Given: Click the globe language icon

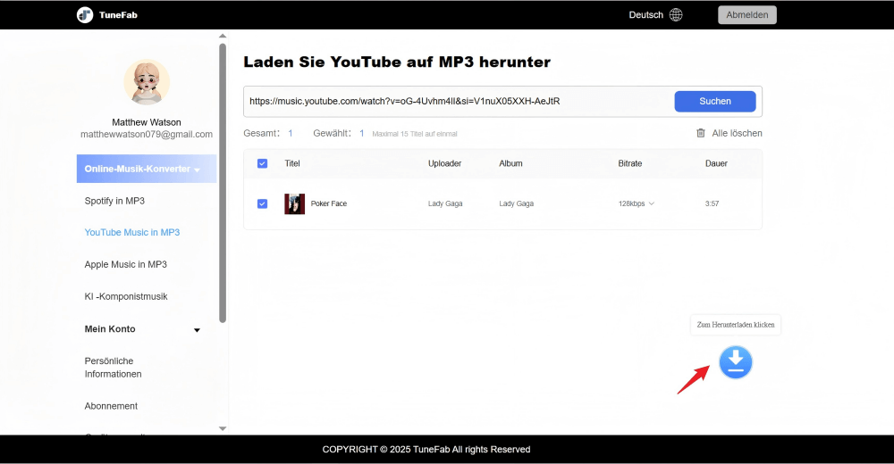Looking at the screenshot, I should [676, 15].
